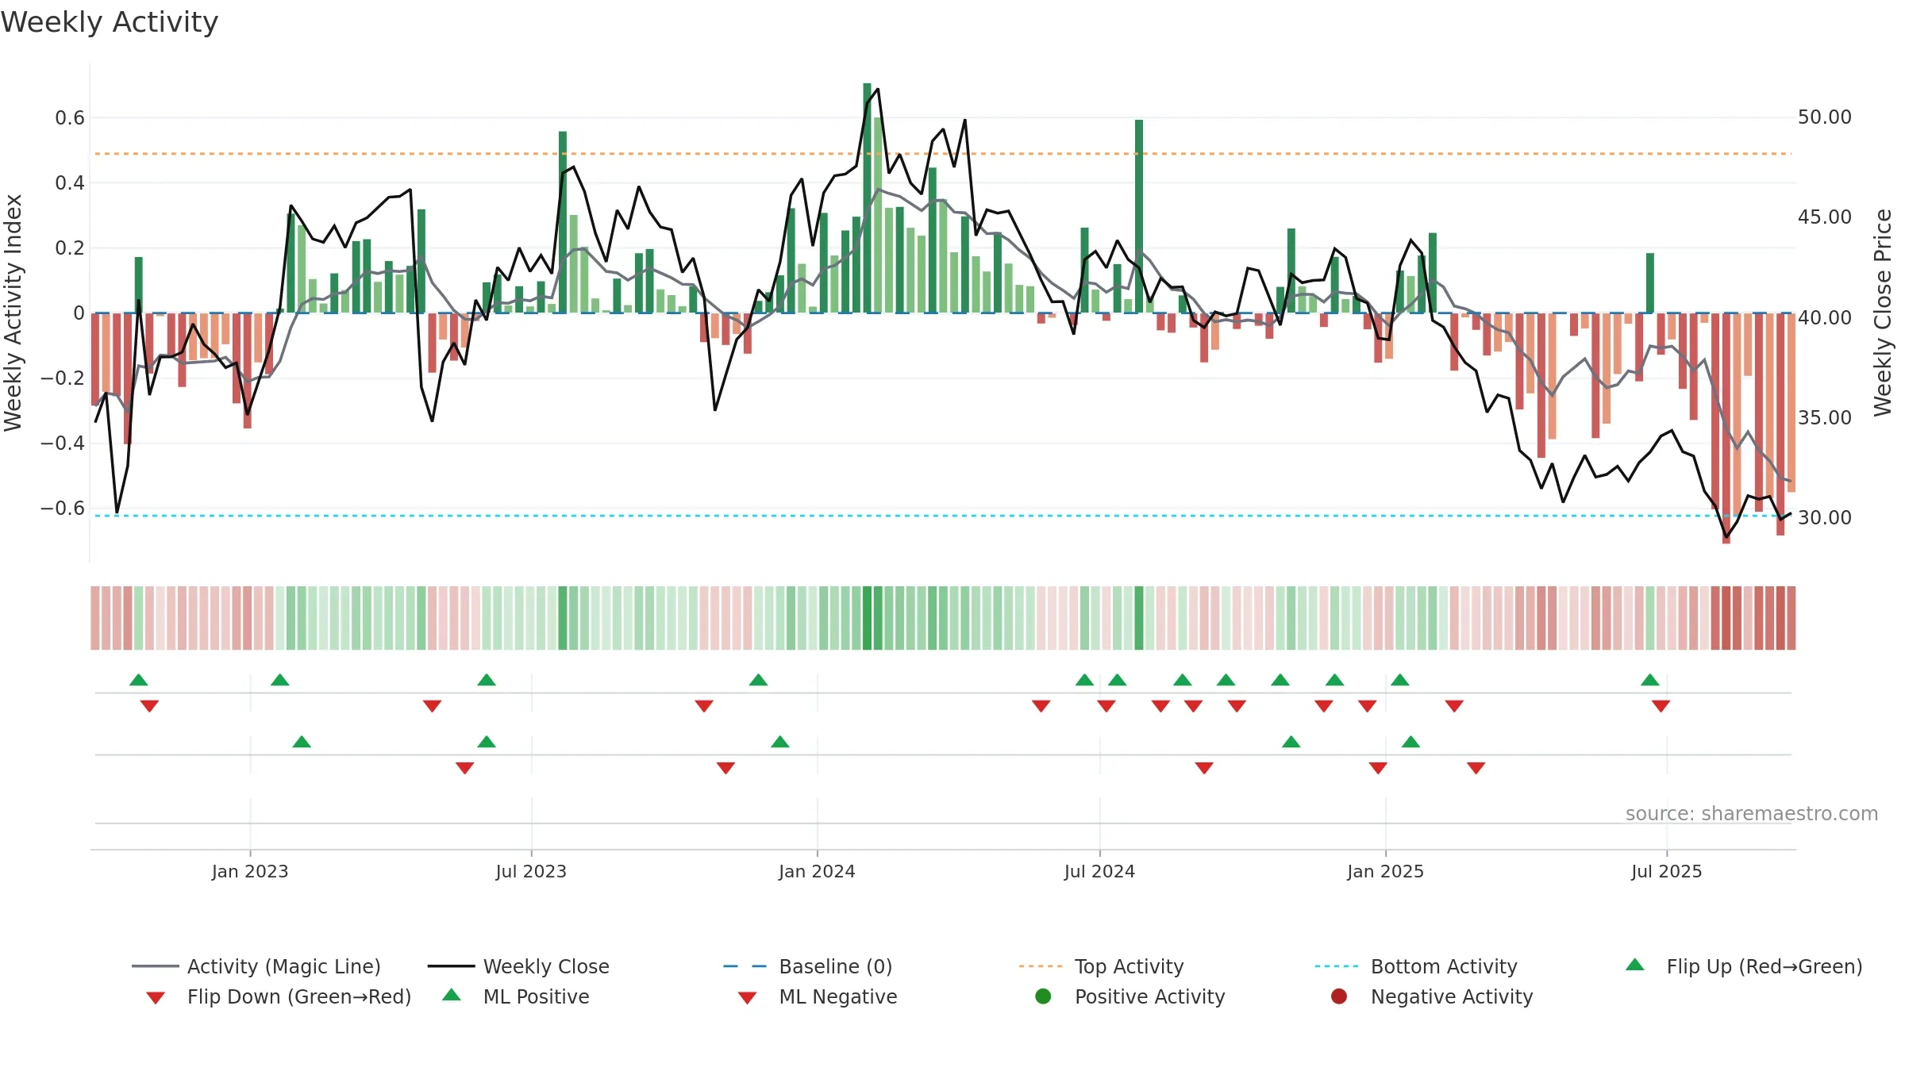This screenshot has height=1071, width=1905.
Task: Click the source: sharemaestro.com text
Action: (1752, 813)
